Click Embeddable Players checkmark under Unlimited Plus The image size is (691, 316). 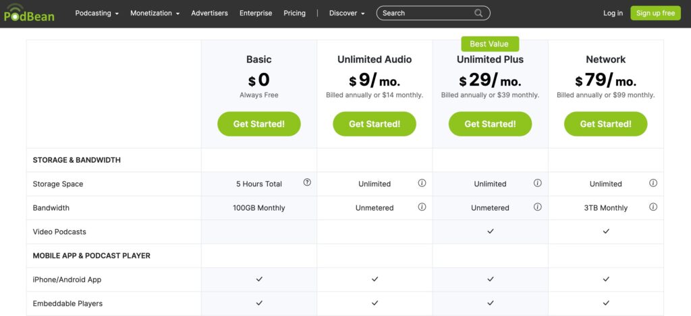click(490, 302)
